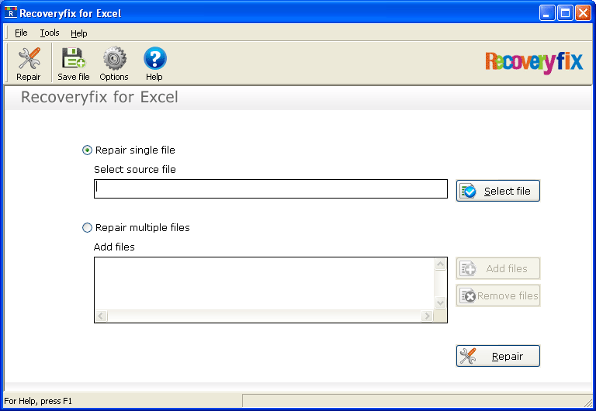
Task: Click the Repair toolbar icon
Action: coord(29,64)
